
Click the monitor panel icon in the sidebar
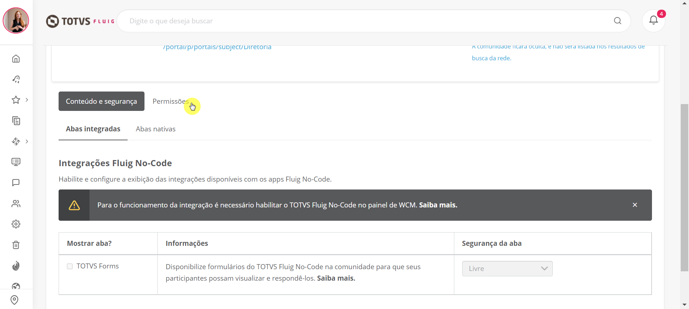click(x=16, y=162)
